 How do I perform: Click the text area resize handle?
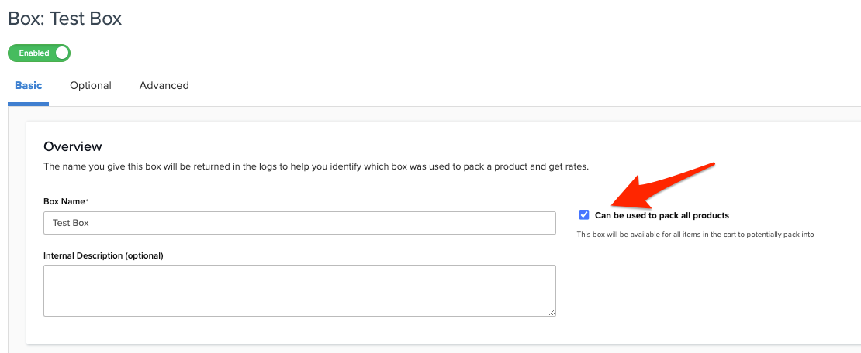(x=552, y=313)
